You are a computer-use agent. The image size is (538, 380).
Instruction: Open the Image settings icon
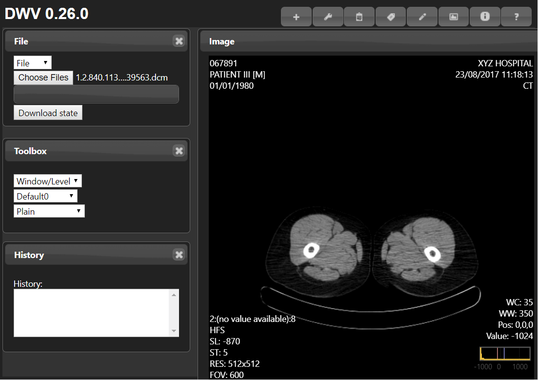pyautogui.click(x=453, y=17)
